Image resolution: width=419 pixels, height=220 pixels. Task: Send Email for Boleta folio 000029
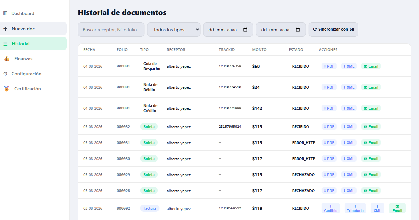[x=371, y=175]
